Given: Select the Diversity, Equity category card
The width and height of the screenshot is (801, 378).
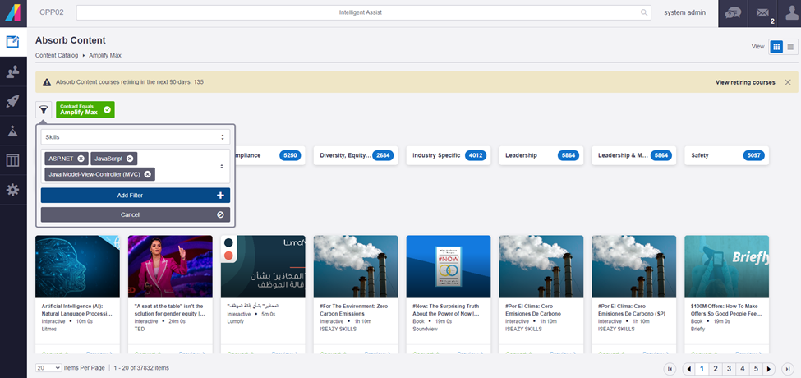Looking at the screenshot, I should pos(356,155).
